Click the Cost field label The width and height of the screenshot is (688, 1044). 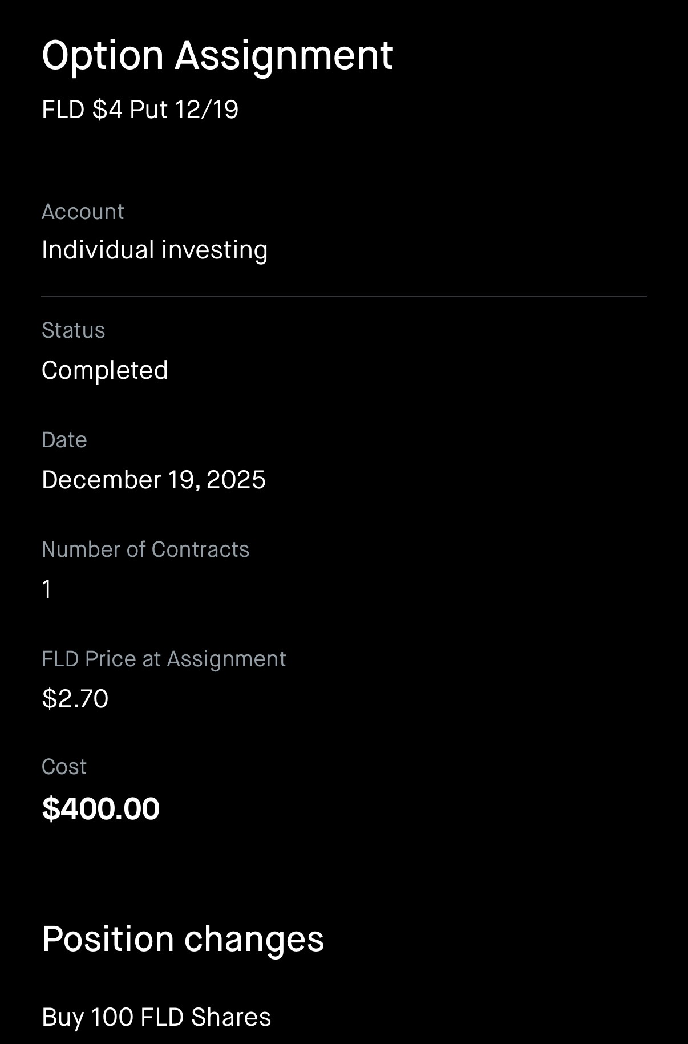(64, 767)
